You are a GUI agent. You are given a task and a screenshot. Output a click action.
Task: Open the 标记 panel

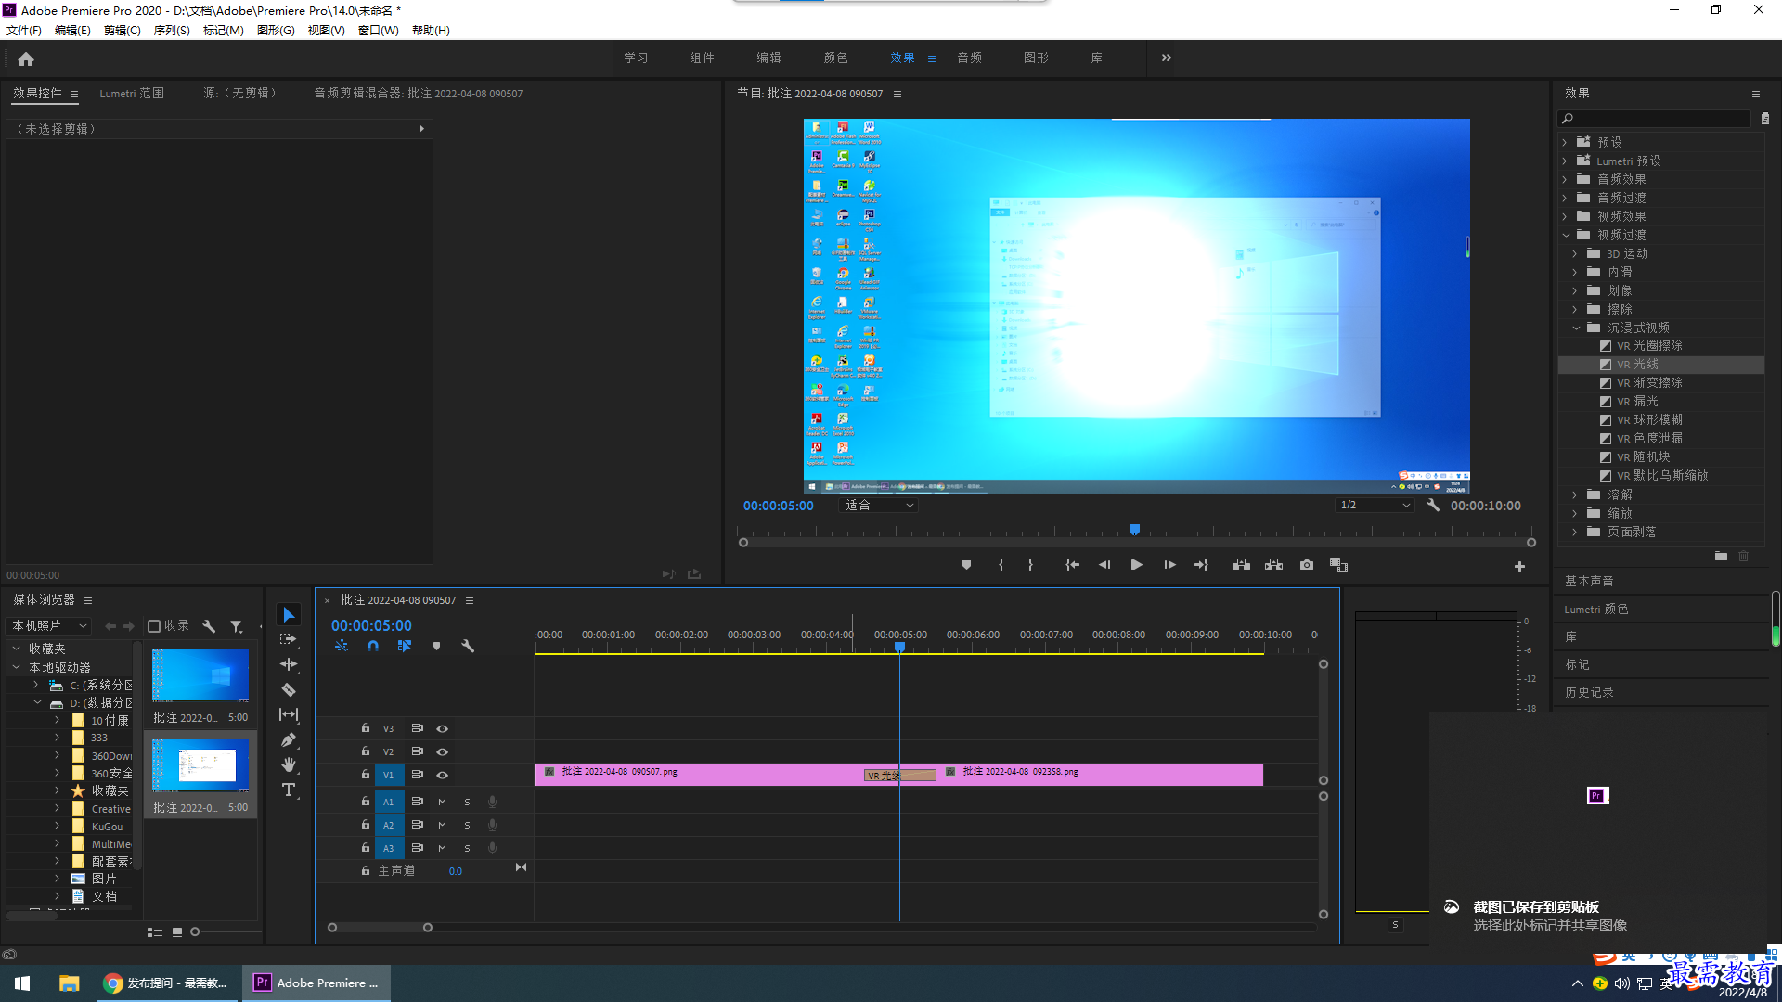click(x=1577, y=664)
